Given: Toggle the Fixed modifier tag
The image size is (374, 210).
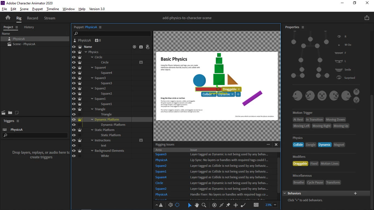Looking at the screenshot, I should 314,164.
